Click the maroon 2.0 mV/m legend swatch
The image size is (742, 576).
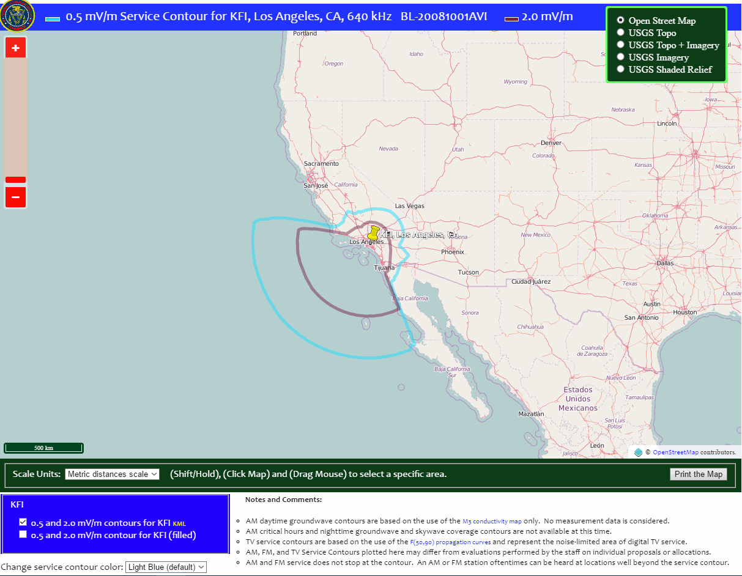[511, 19]
